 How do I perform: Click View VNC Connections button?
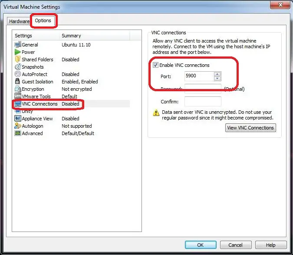point(250,128)
